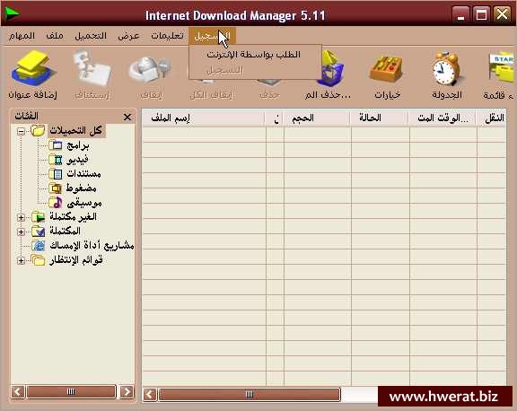Click the All Downloads (كل التحميلات) folder icon

click(38, 130)
